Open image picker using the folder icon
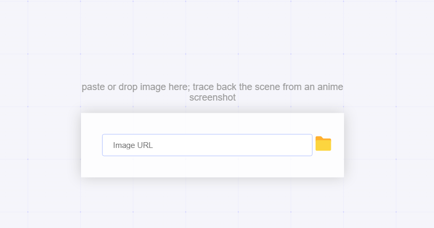Screen dimensions: 434x228 pyautogui.click(x=323, y=144)
